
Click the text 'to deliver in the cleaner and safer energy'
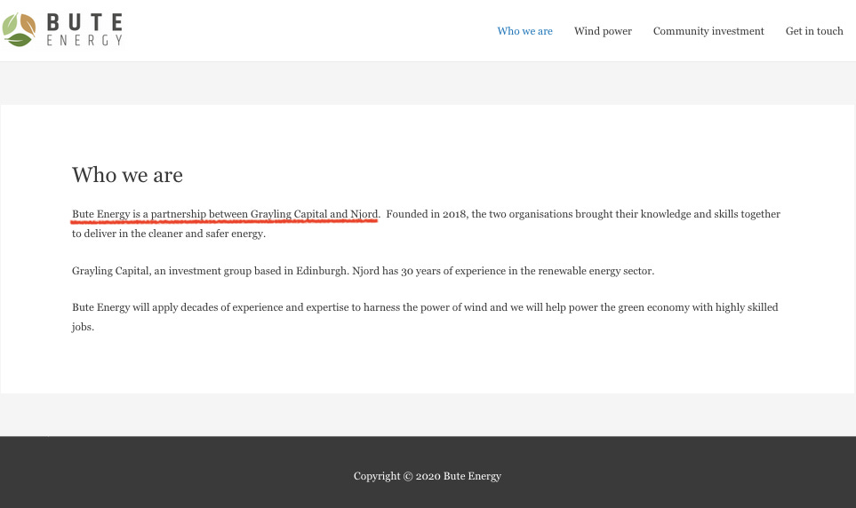click(169, 234)
